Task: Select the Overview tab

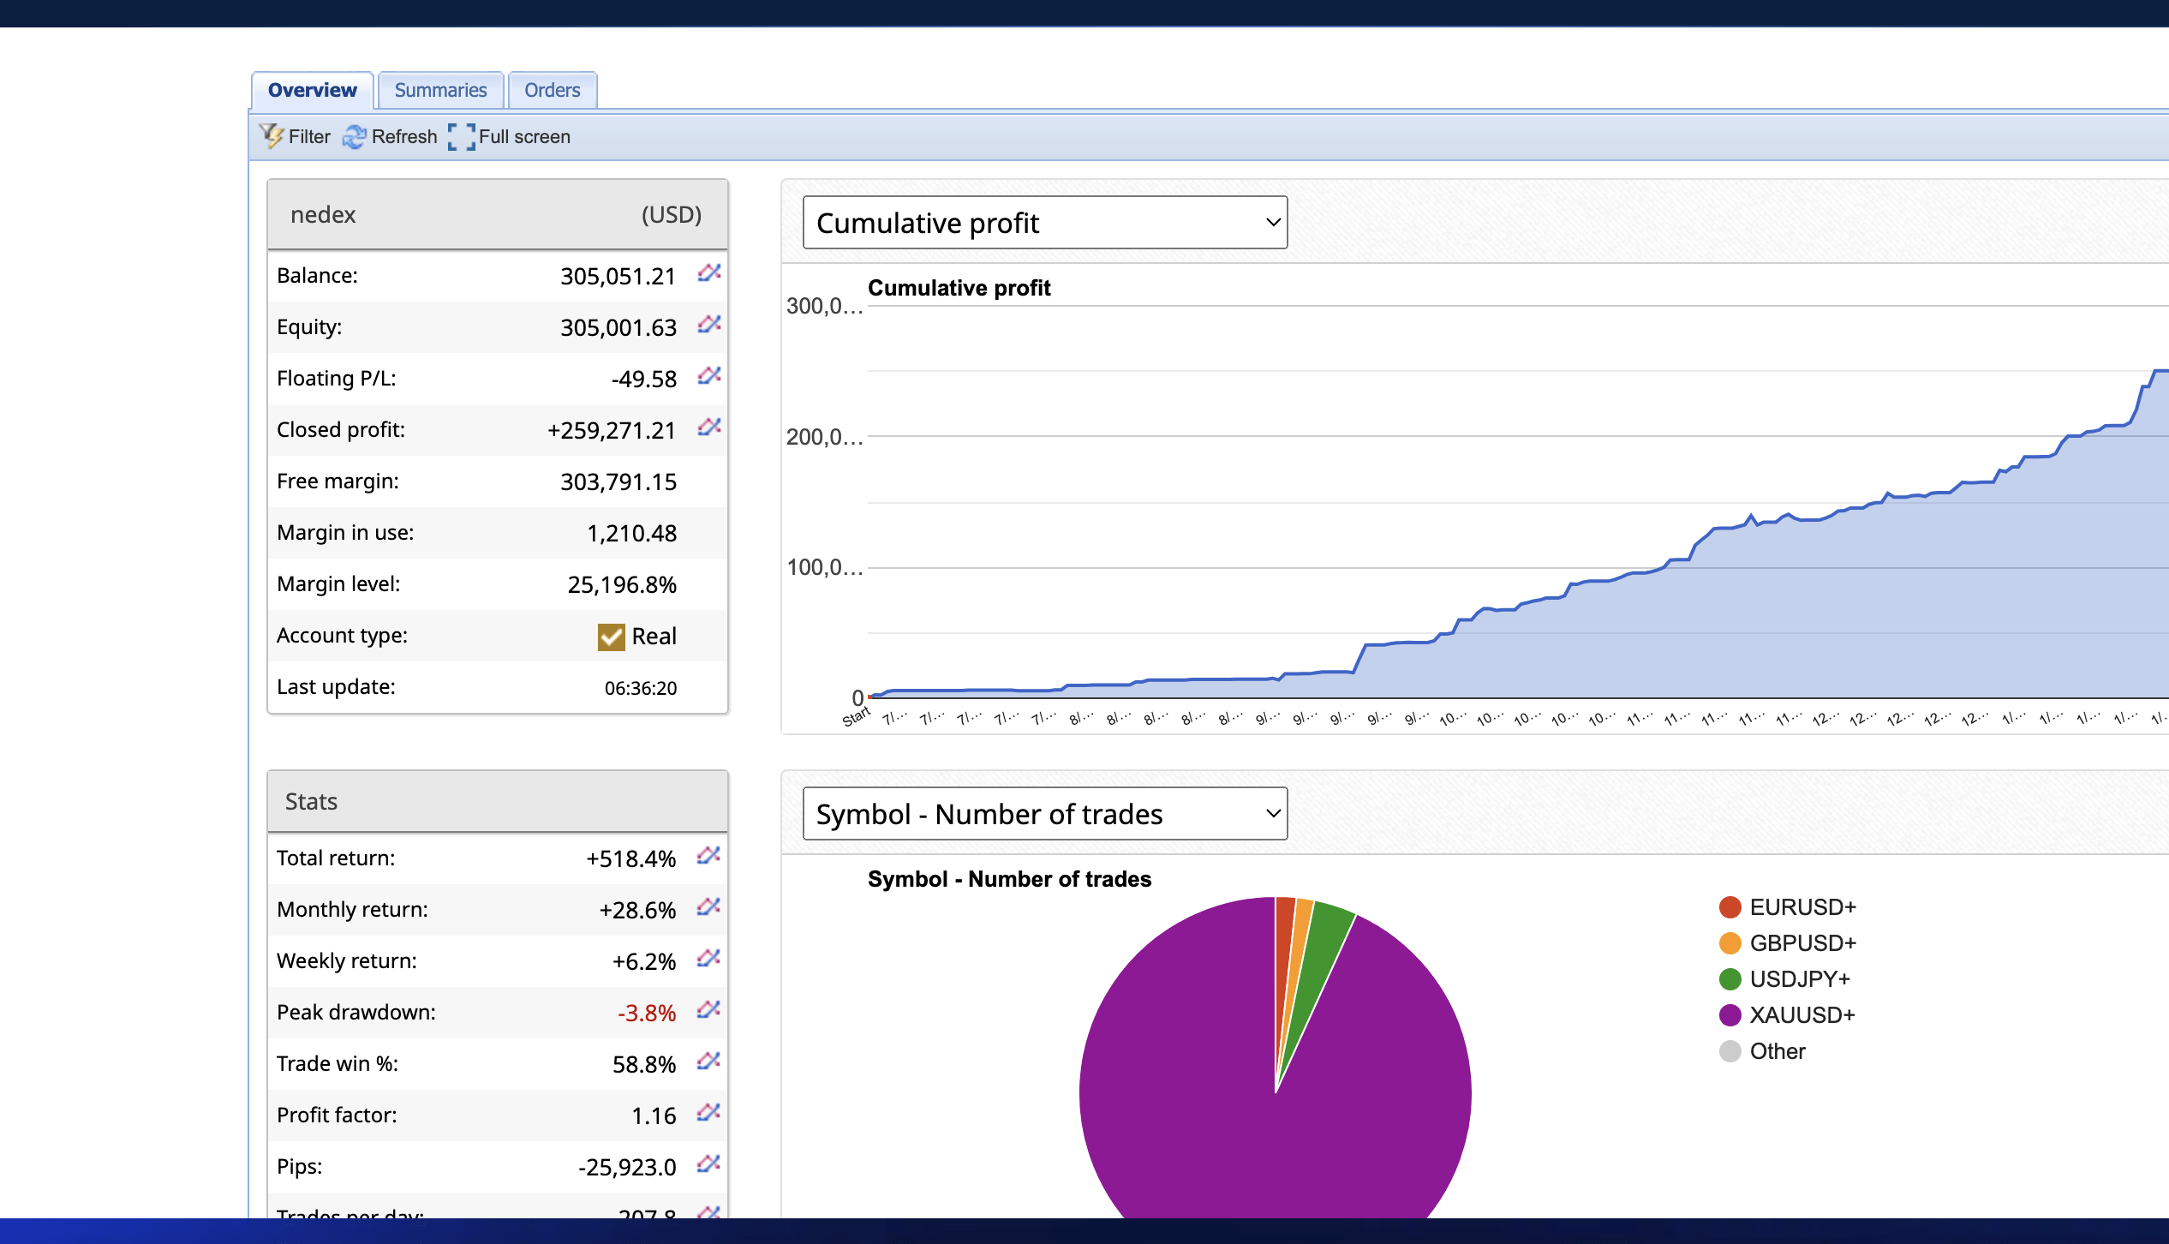Action: [x=312, y=90]
